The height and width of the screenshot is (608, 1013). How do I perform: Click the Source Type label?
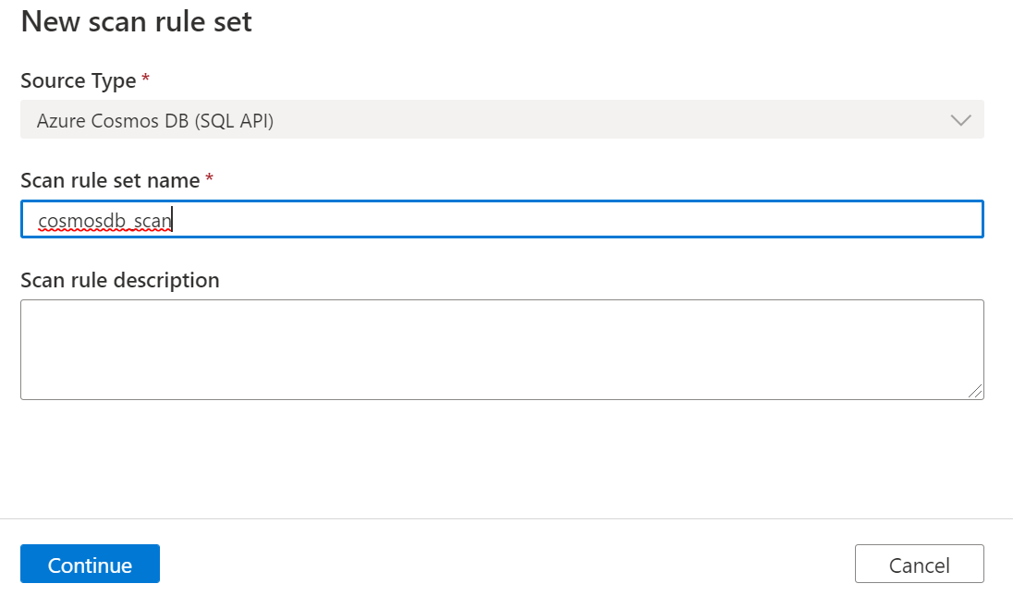79,81
